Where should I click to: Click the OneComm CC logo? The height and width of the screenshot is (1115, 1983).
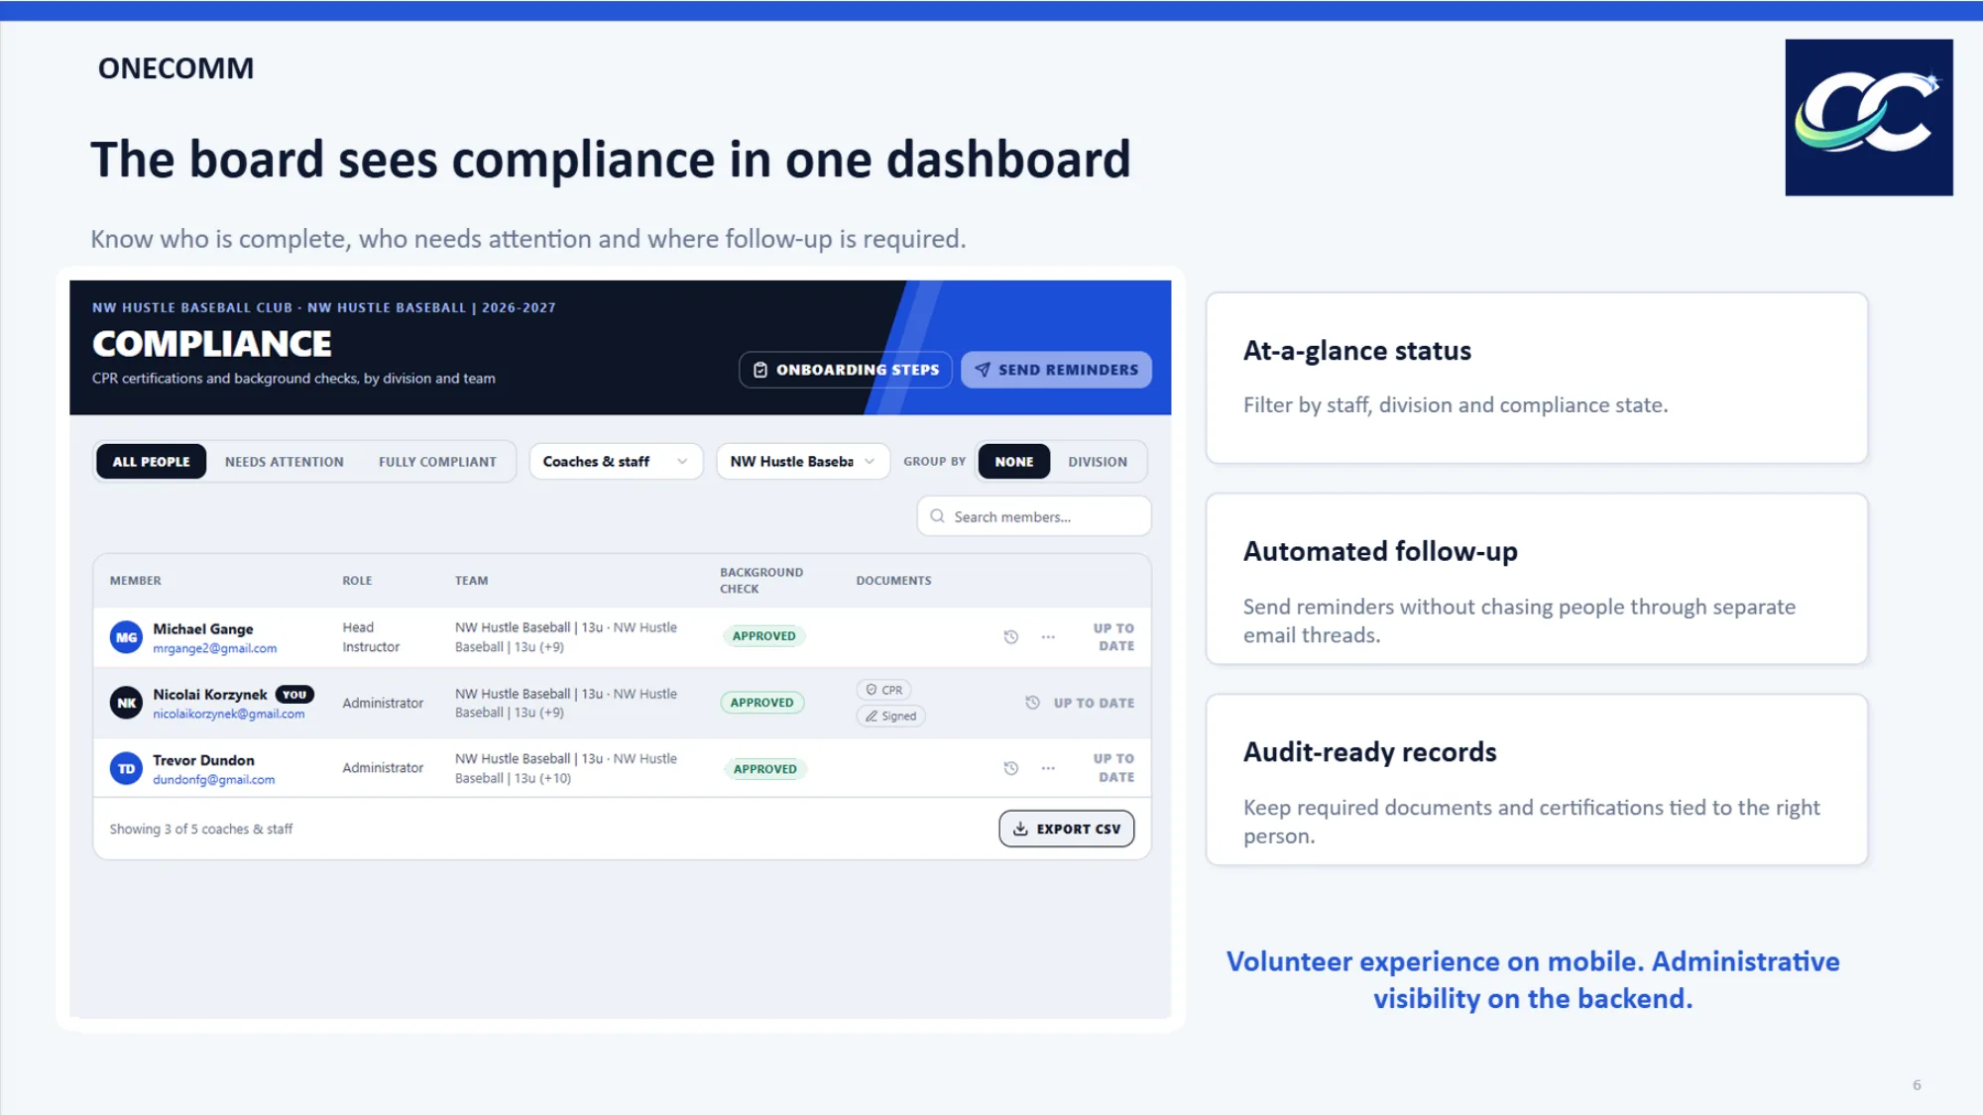click(1868, 117)
